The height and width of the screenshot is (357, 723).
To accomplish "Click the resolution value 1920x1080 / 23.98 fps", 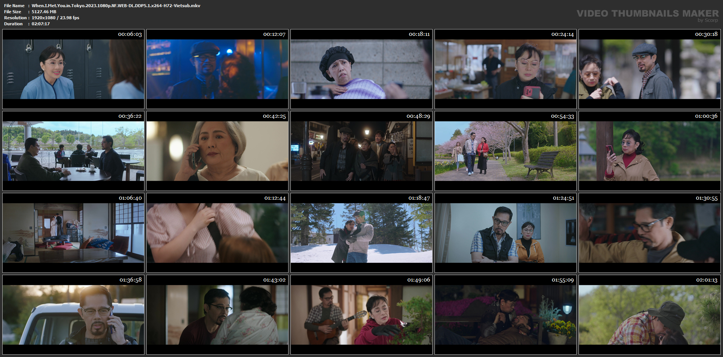I will (55, 18).
